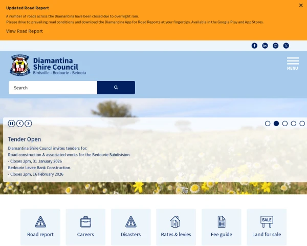Click 'Closes 2pm, 31 January 2026' text
The height and width of the screenshot is (246, 307).
[x=36, y=161]
